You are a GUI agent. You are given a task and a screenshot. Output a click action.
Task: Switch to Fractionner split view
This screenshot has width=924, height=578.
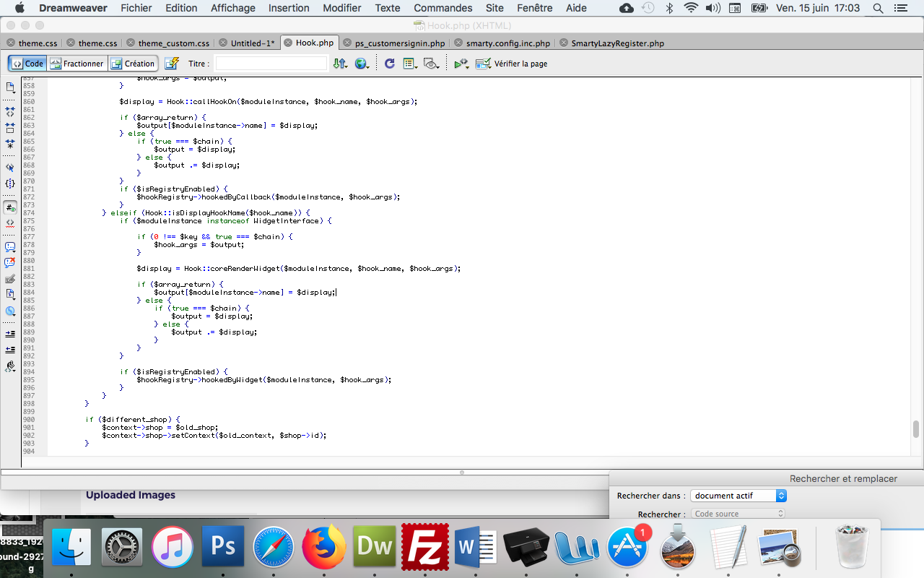(77, 64)
